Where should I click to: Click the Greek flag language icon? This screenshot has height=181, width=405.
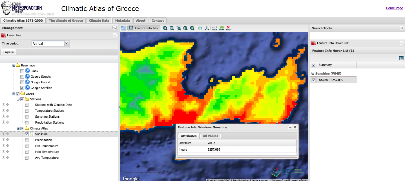pos(124,28)
